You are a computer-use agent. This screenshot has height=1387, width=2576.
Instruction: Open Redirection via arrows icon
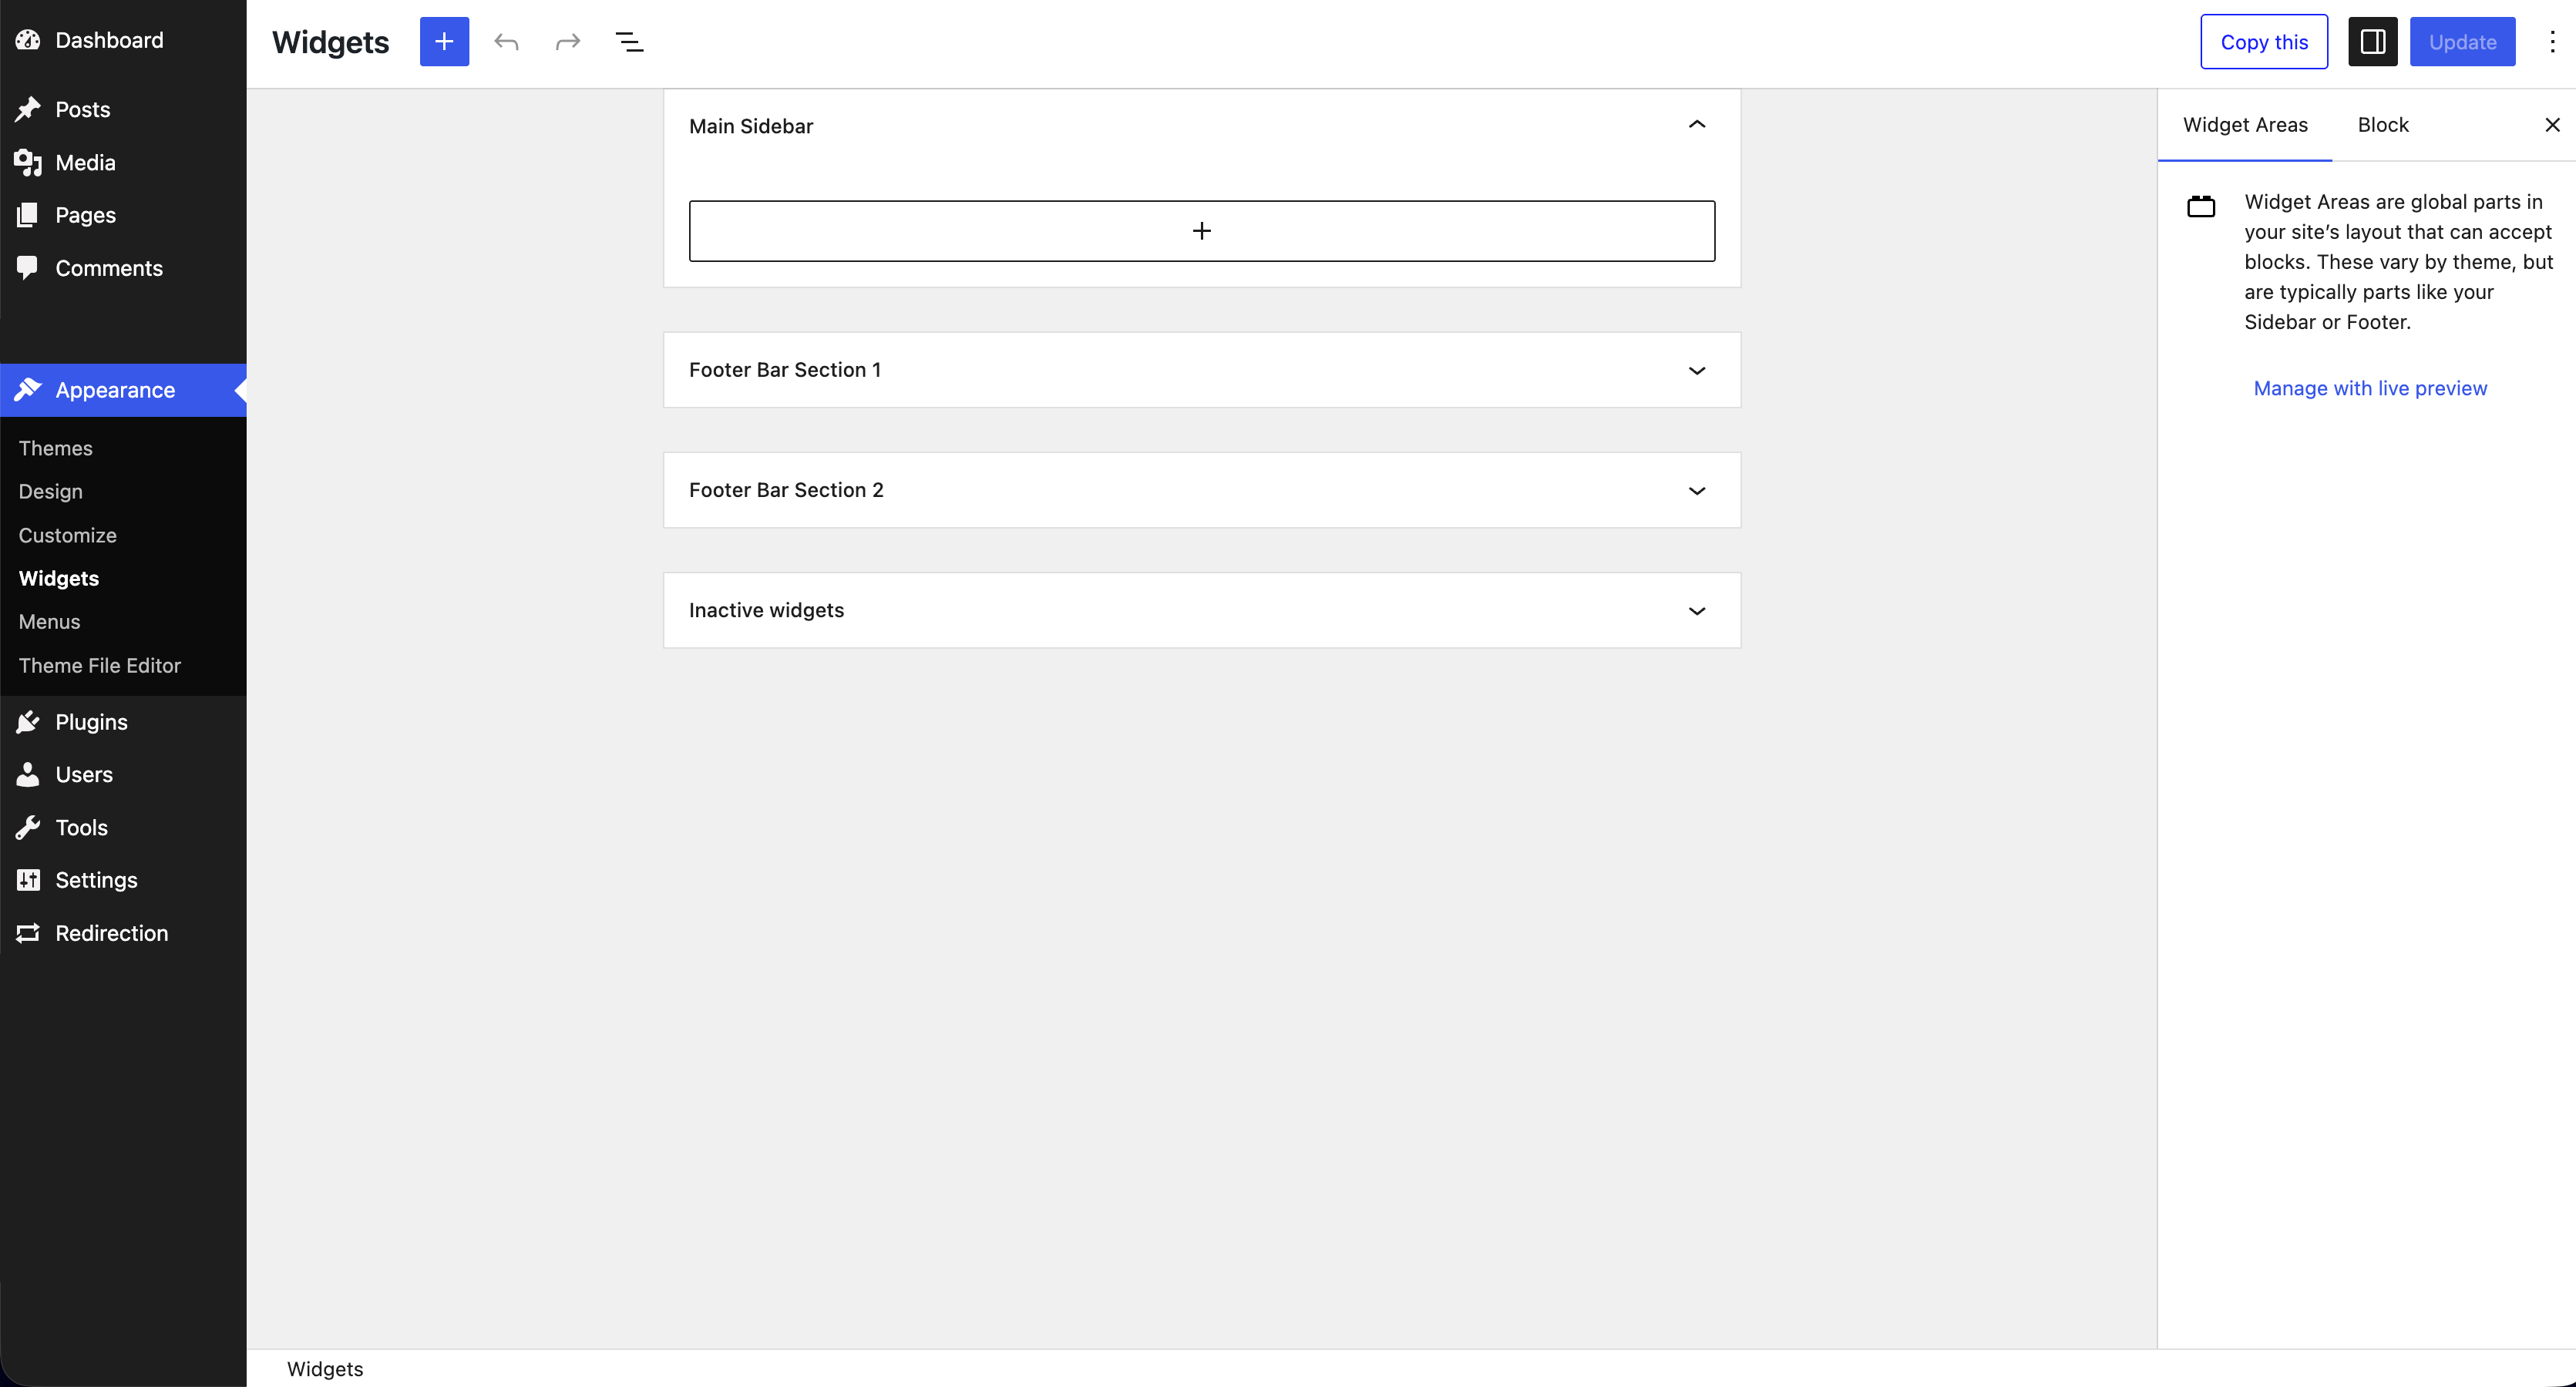coord(28,932)
